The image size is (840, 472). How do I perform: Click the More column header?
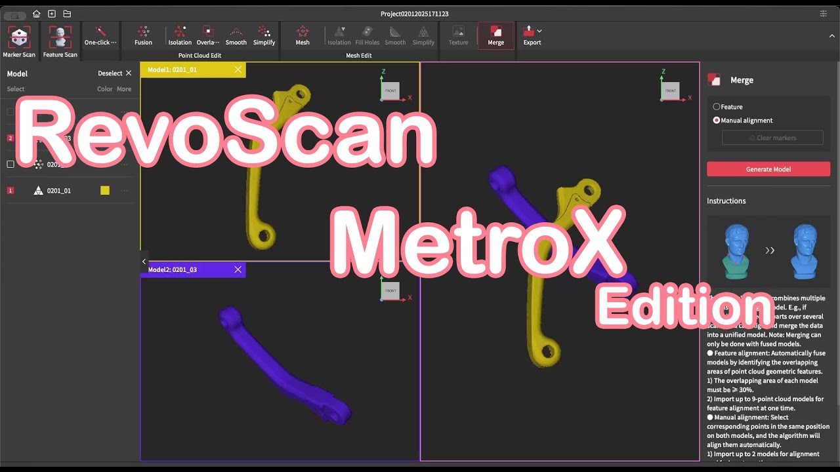124,89
